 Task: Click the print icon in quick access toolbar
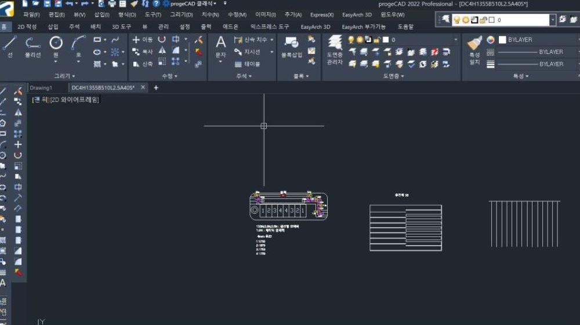pyautogui.click(x=112, y=3)
